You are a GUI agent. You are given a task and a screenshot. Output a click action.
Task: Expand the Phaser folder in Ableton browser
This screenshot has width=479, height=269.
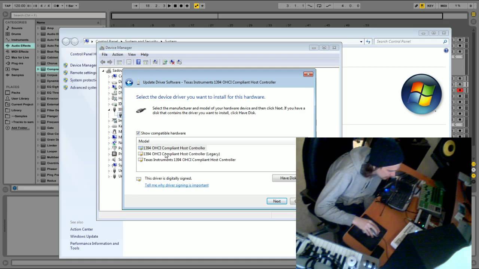point(38,169)
